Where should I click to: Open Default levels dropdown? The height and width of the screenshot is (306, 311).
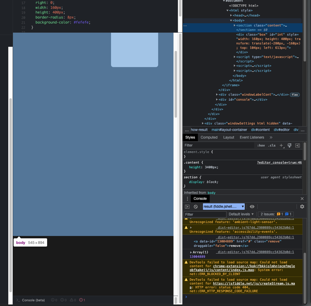click(241, 214)
